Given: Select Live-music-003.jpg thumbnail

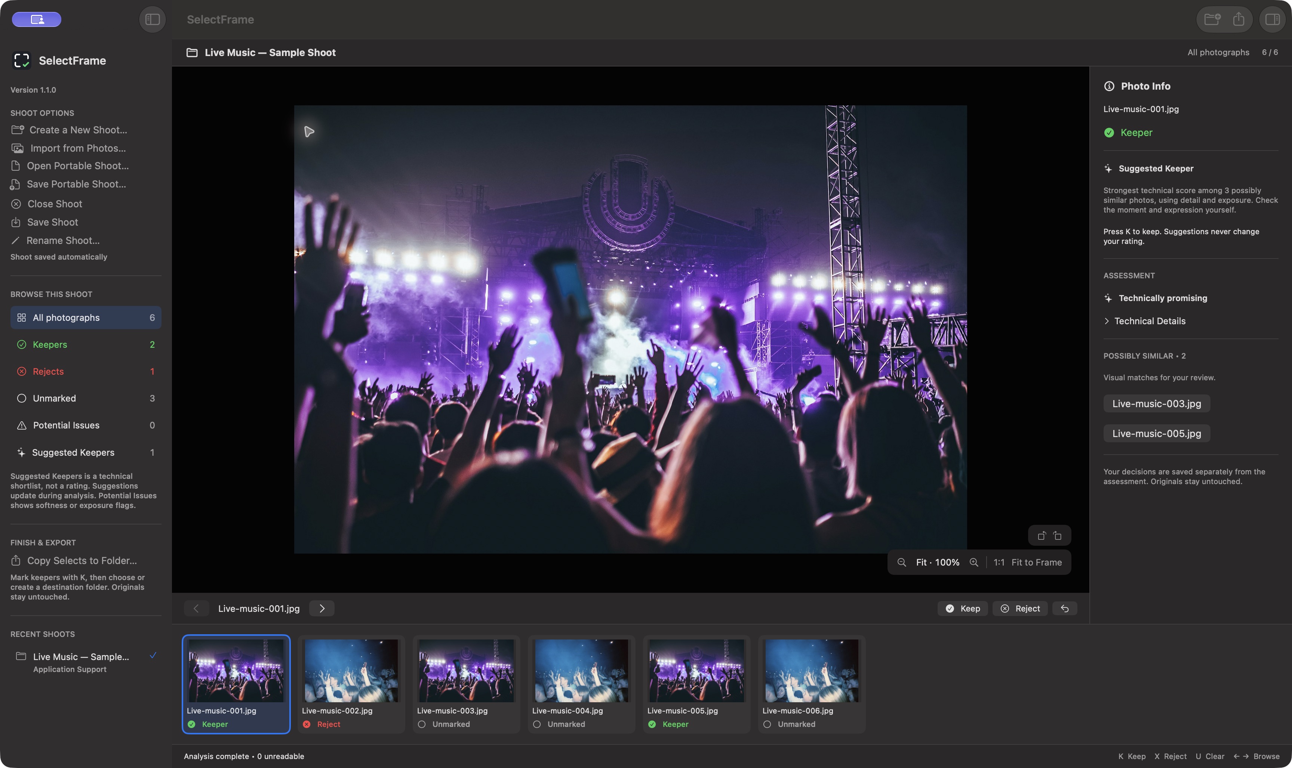Looking at the screenshot, I should tap(466, 684).
